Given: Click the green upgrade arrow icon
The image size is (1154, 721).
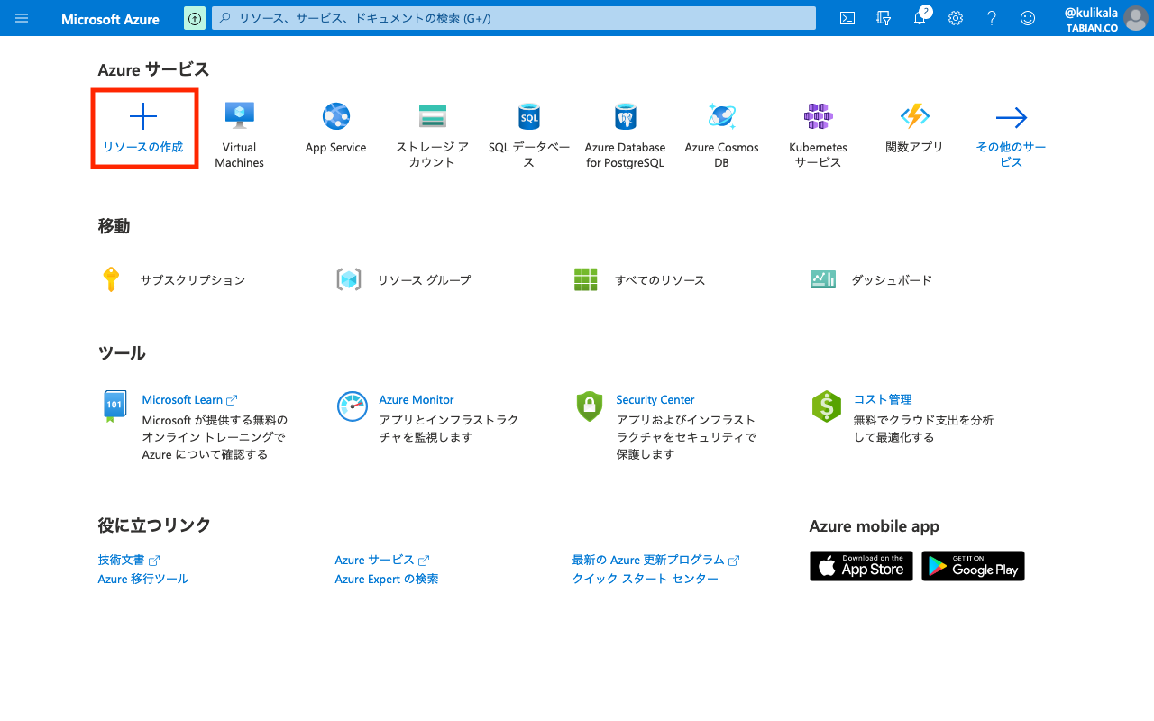Looking at the screenshot, I should point(194,18).
